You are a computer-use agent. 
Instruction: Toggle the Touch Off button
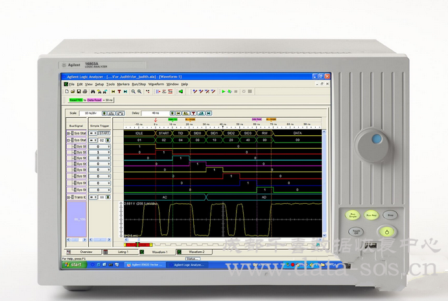pos(355,230)
